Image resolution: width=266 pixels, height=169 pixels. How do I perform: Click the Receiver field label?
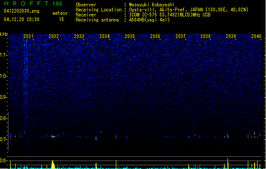pyautogui.click(x=86, y=15)
